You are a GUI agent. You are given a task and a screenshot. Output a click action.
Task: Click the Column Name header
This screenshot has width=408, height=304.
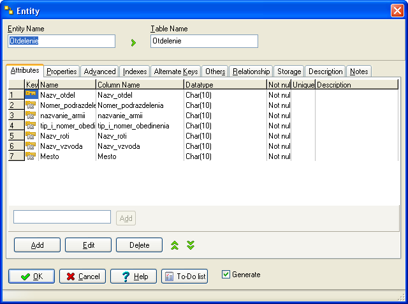(140, 85)
